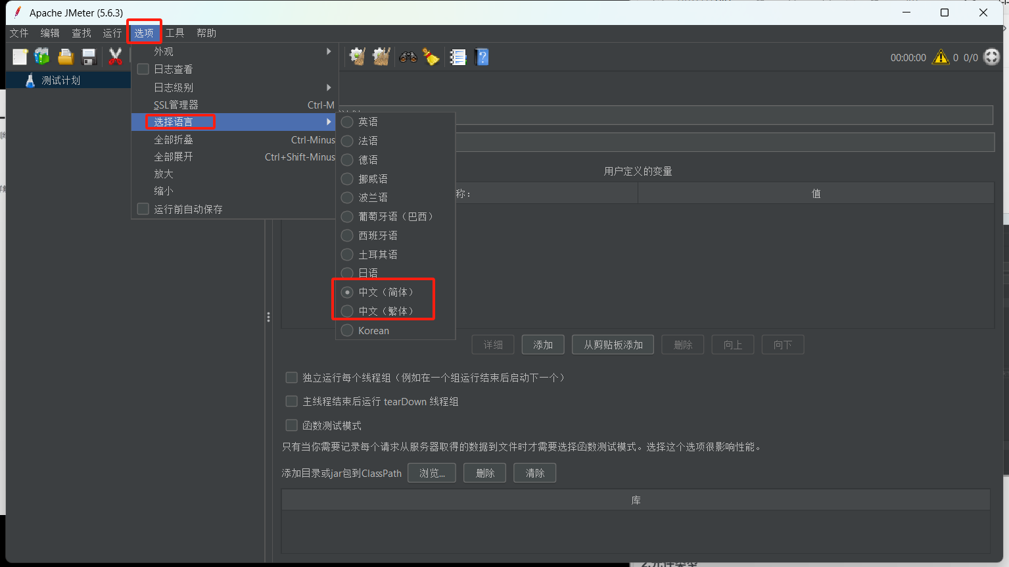1009x567 pixels.
Task: Click the 添加 variable button
Action: click(543, 345)
